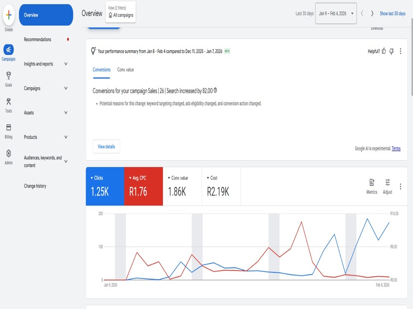
Task: Go to previous date range arrow
Action: click(x=362, y=14)
